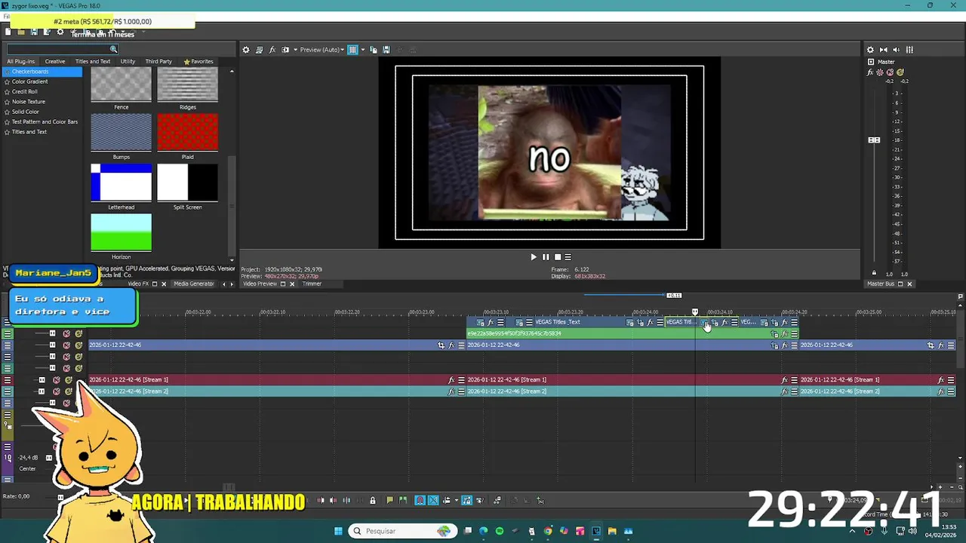Copy snapshot to clipboard in preview toolbar
The height and width of the screenshot is (543, 966).
point(374,50)
